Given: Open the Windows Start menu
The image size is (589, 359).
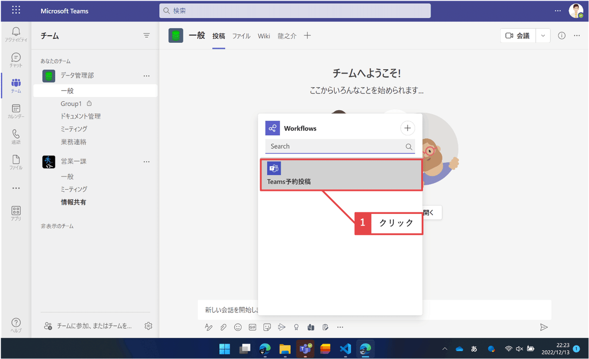Looking at the screenshot, I should tap(225, 349).
